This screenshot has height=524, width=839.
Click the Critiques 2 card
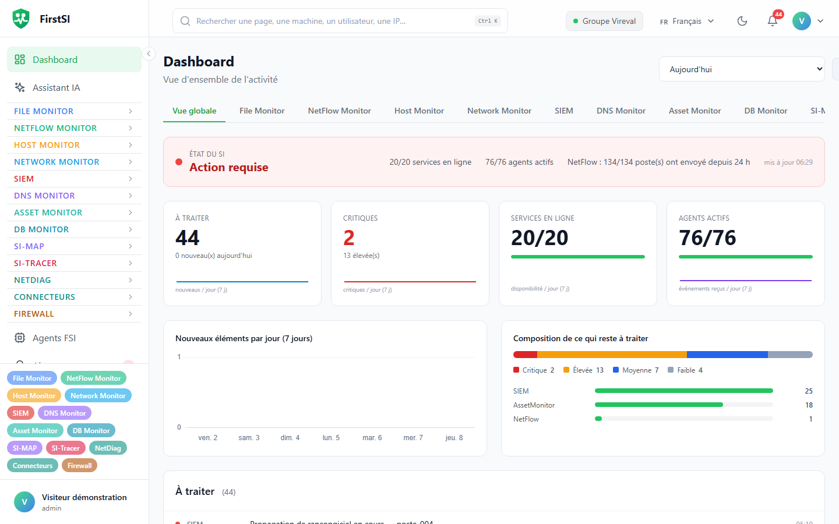coord(410,253)
